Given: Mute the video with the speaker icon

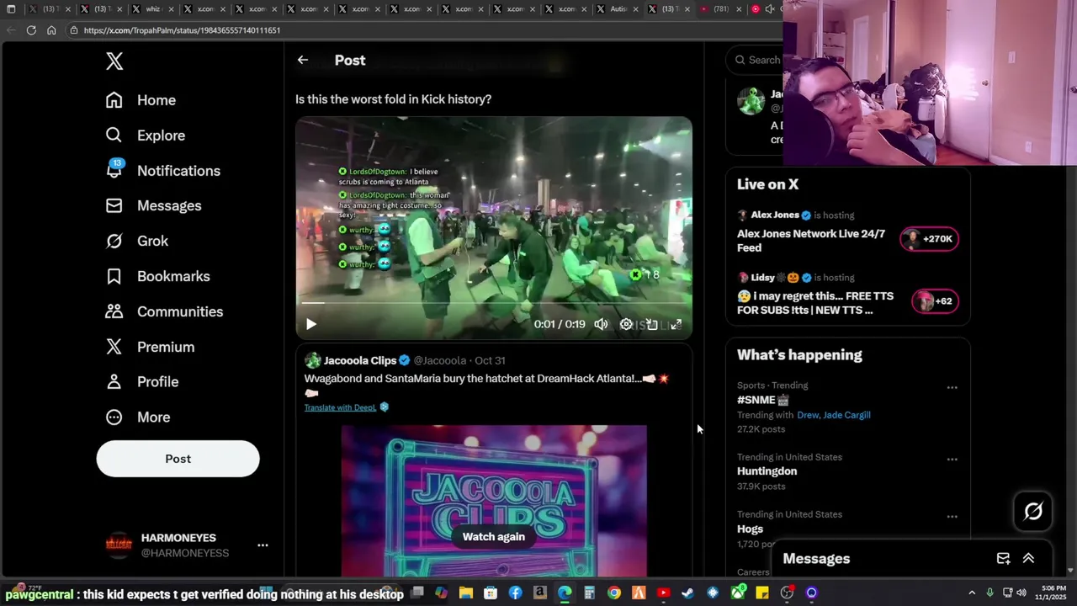Looking at the screenshot, I should click(x=601, y=324).
